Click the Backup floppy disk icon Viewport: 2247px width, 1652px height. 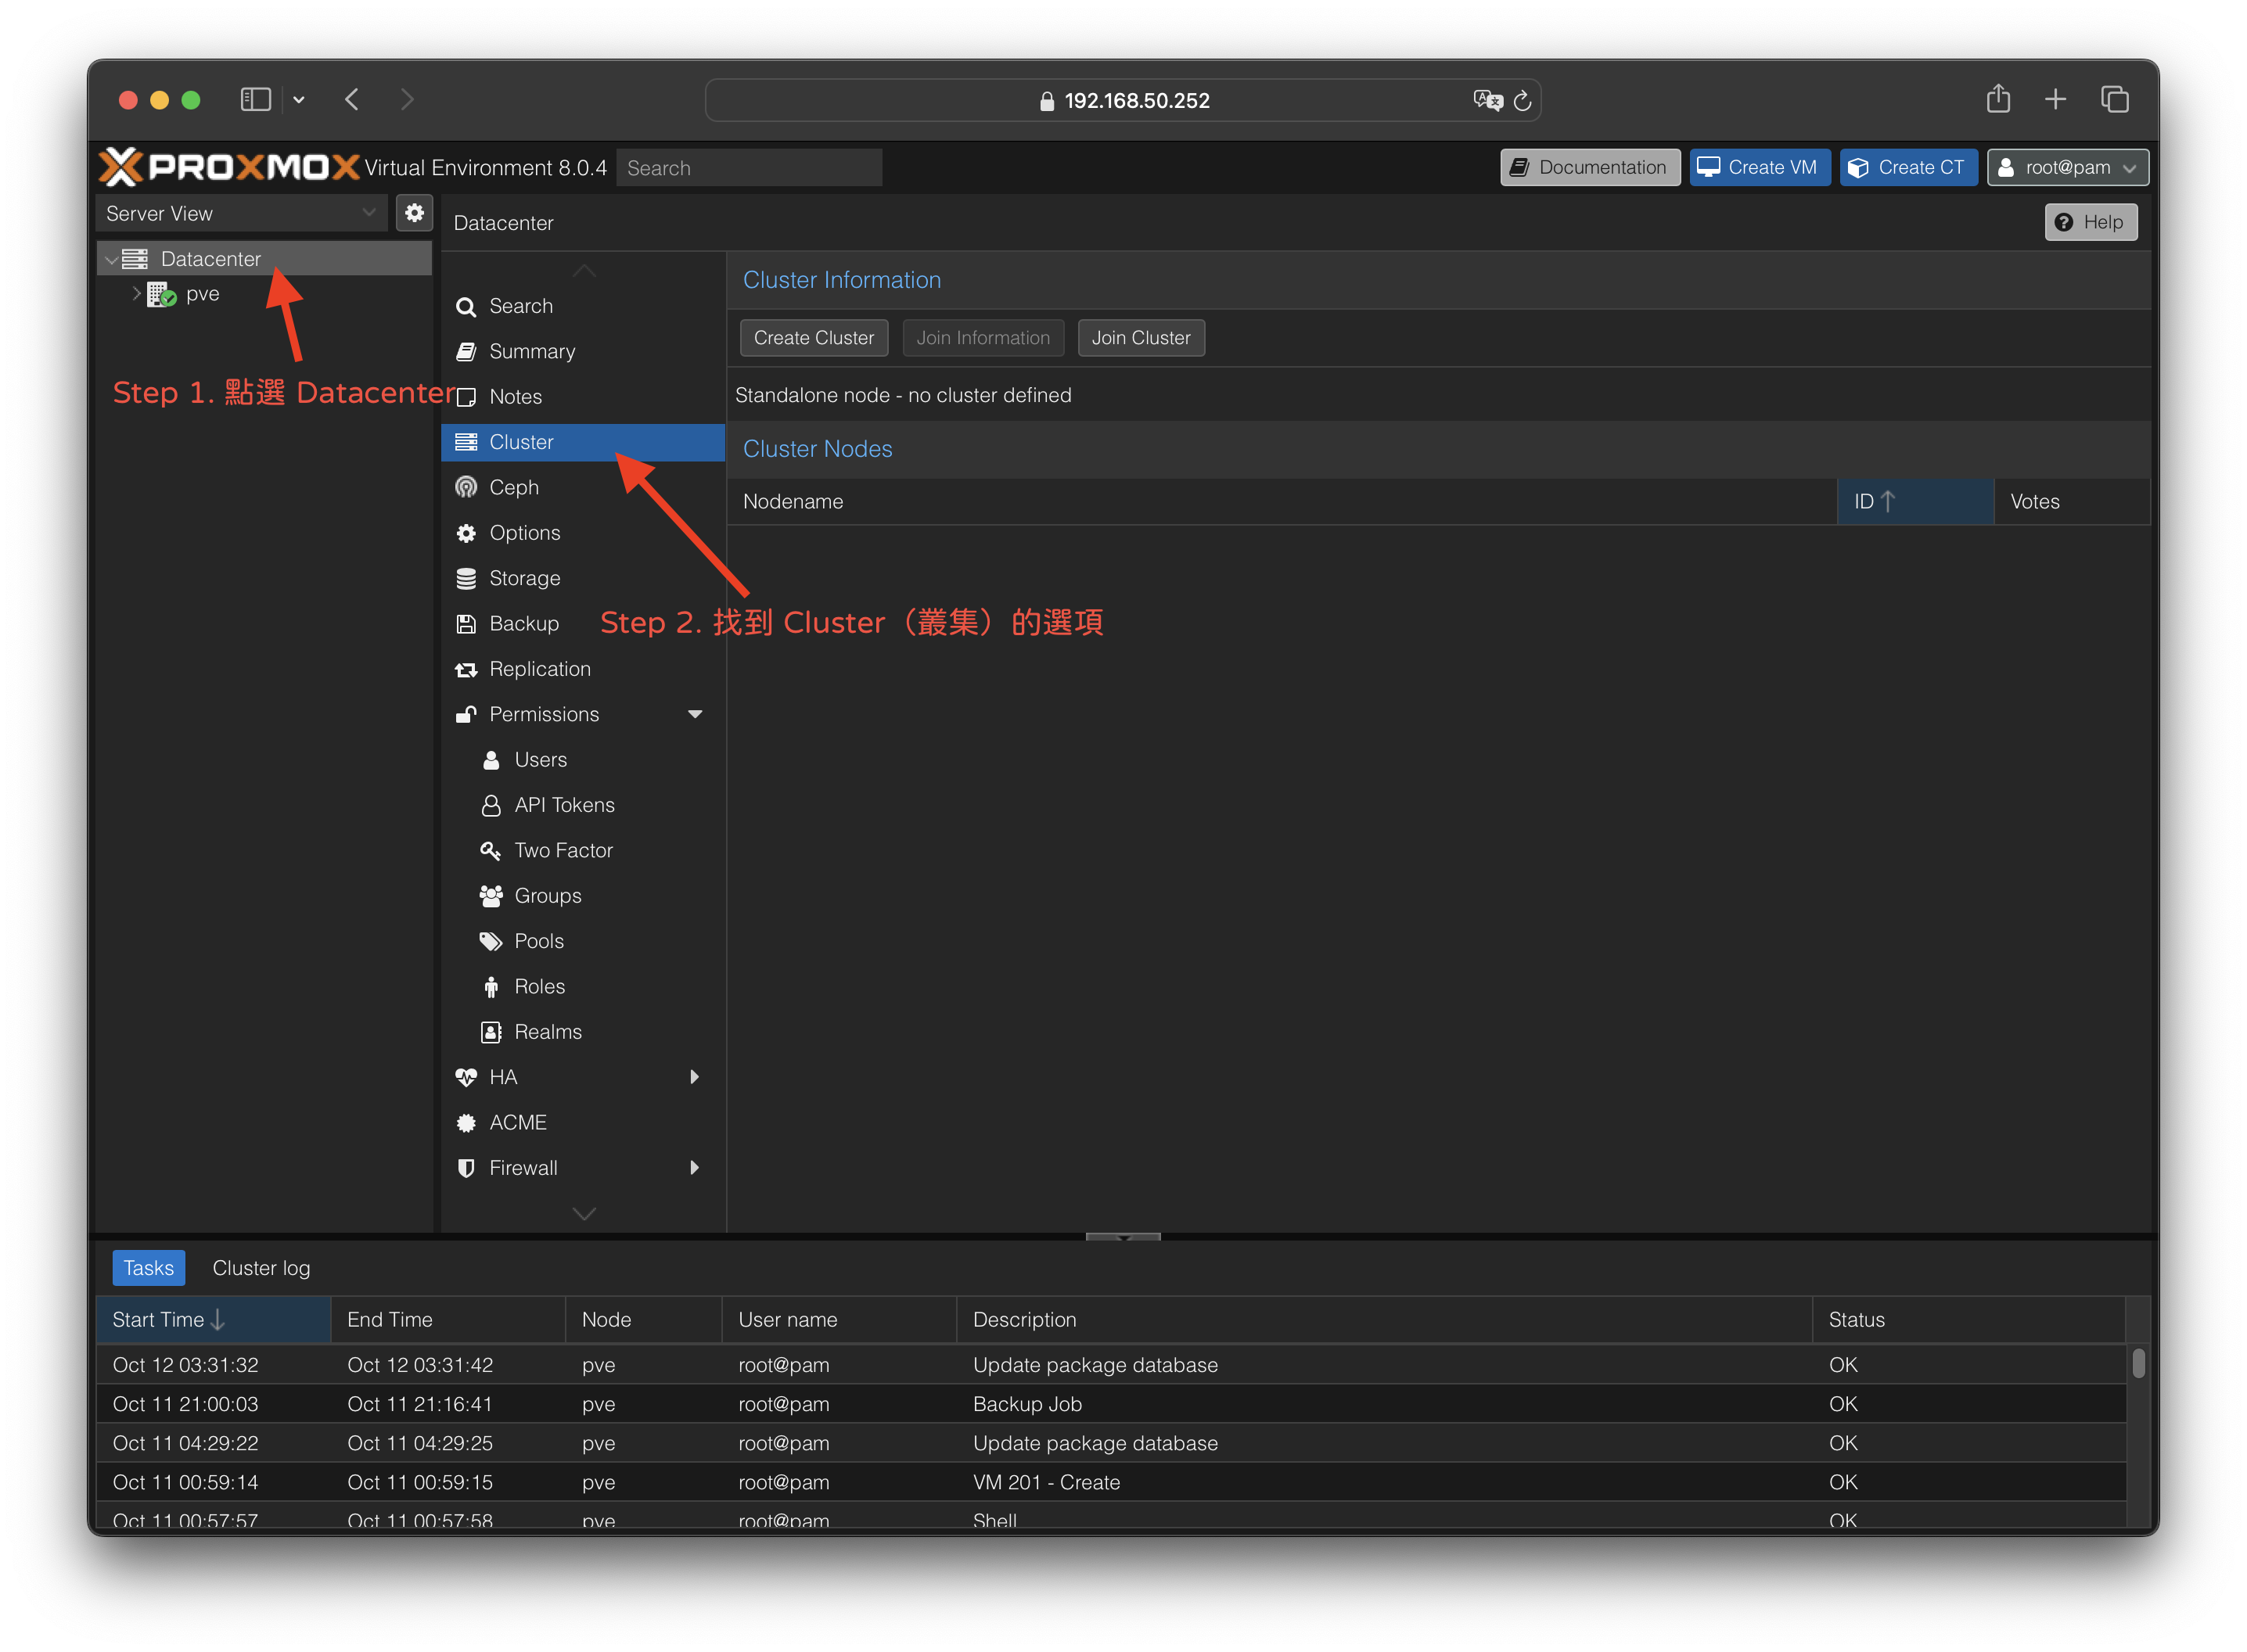466,624
